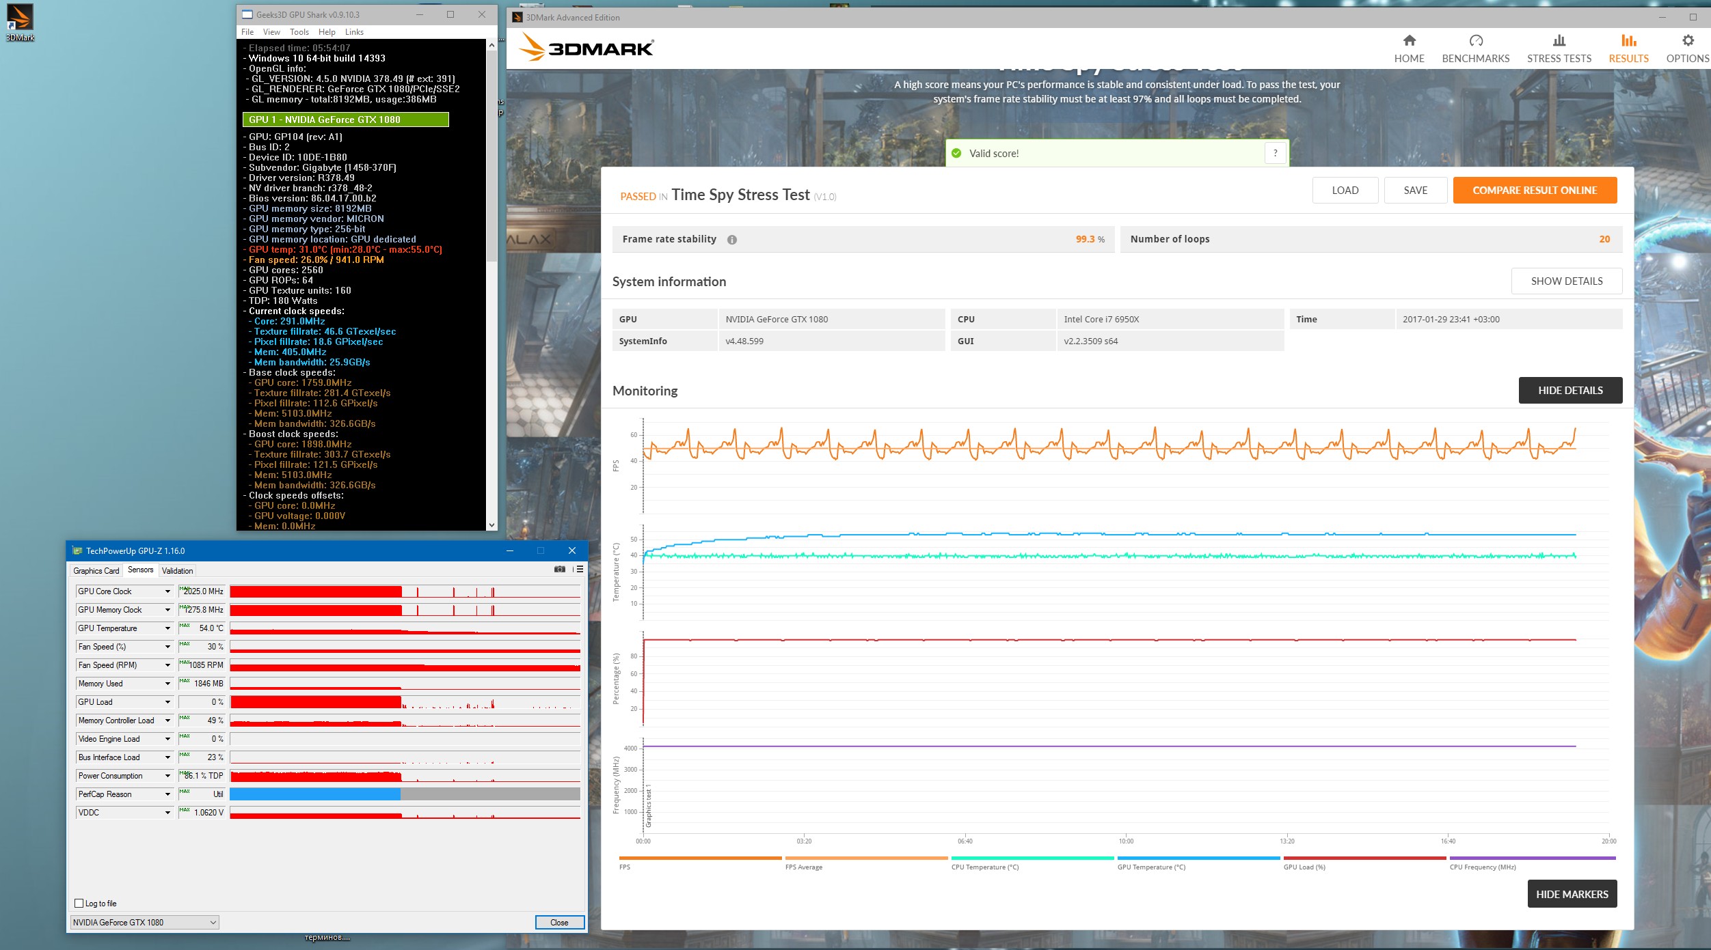
Task: Click the Frame rate stability info icon
Action: (x=731, y=240)
